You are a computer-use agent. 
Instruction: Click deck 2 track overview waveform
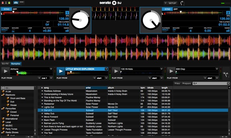point(194,13)
